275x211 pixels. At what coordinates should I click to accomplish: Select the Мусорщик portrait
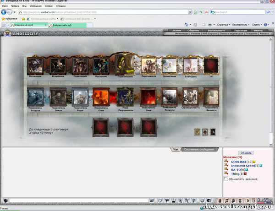click(x=101, y=65)
